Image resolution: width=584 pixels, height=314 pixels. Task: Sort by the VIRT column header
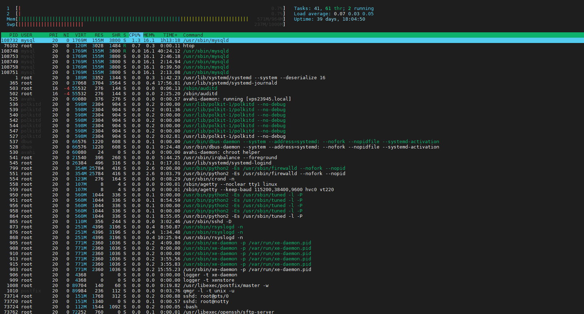(x=81, y=35)
